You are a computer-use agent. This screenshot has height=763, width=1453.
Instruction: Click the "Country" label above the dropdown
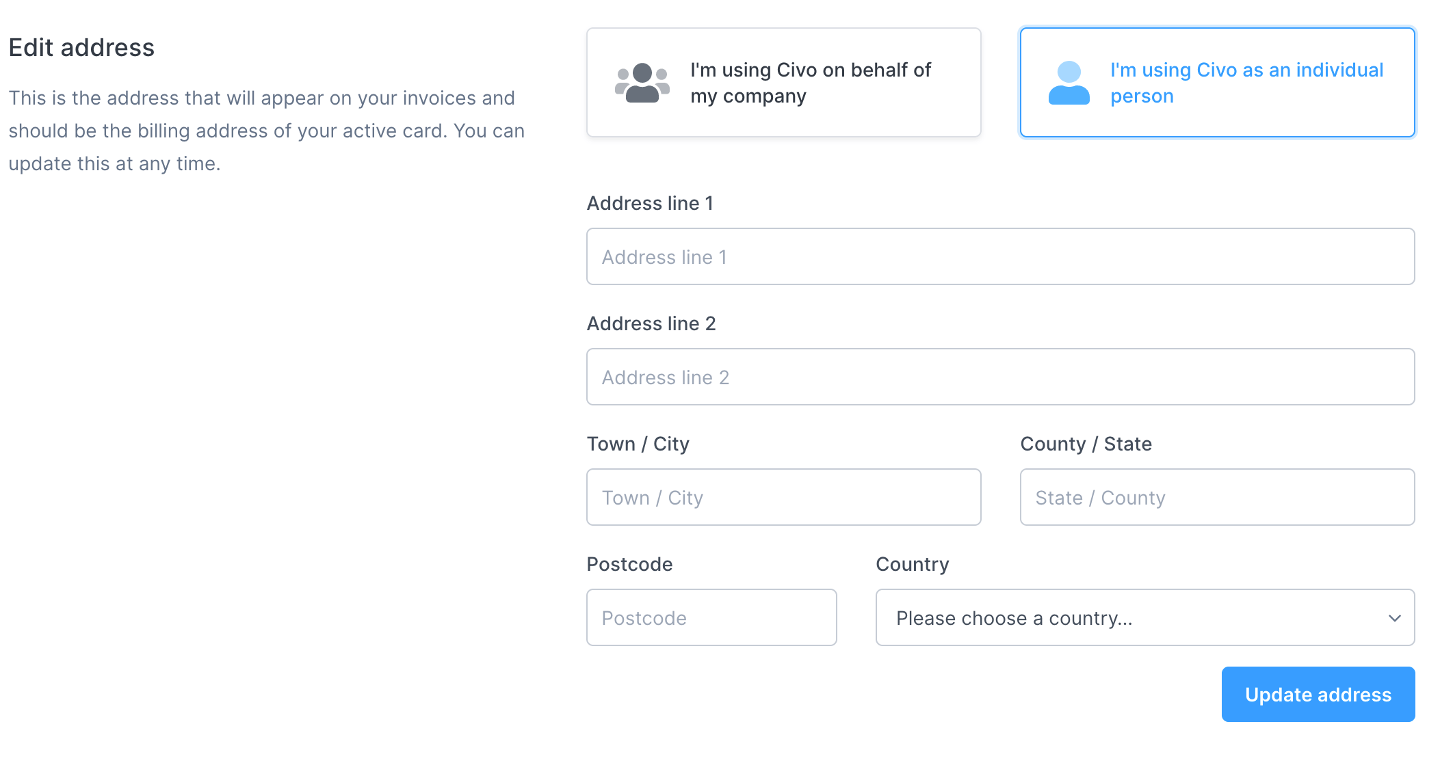(912, 565)
